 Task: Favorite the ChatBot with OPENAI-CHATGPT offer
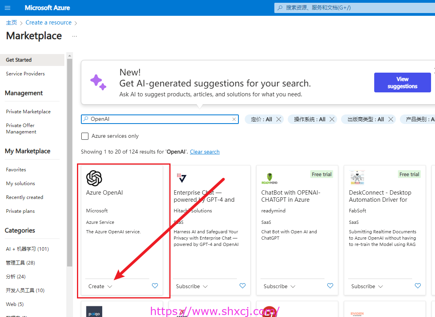tap(330, 286)
